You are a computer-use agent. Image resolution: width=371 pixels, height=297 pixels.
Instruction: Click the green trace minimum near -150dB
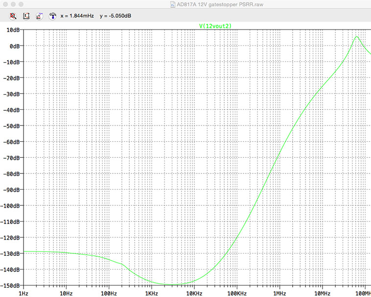pos(171,284)
